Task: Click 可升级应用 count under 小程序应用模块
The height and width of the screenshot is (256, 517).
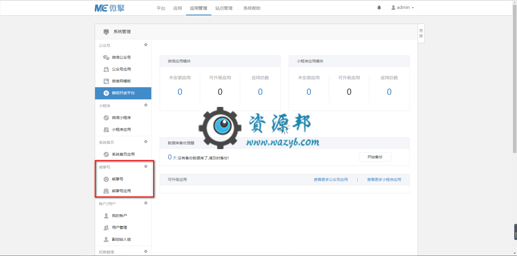Action: pyautogui.click(x=349, y=92)
